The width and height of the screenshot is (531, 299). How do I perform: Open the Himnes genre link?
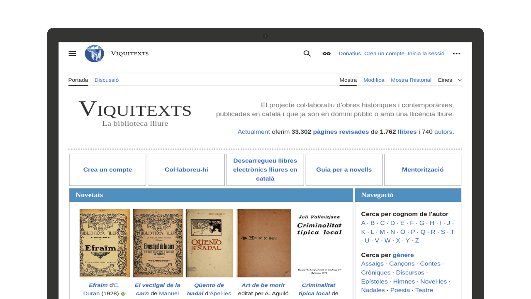click(404, 282)
